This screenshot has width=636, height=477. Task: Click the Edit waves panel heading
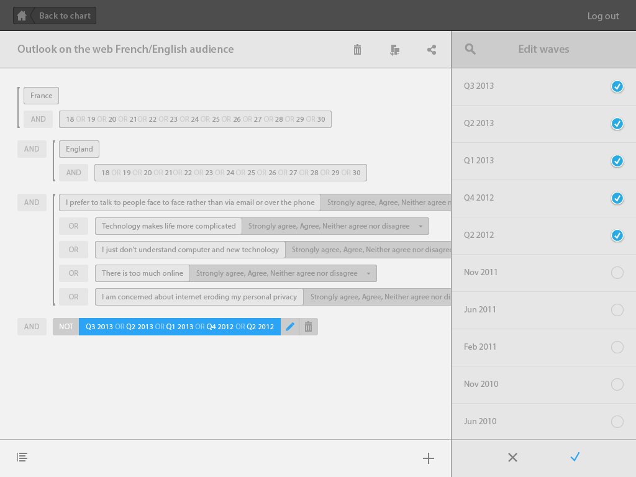tap(543, 49)
